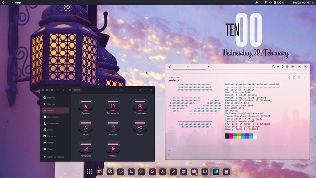Toggle Warp panel icon at terminal top-left
This screenshot has height=178, width=316.
[170, 67]
